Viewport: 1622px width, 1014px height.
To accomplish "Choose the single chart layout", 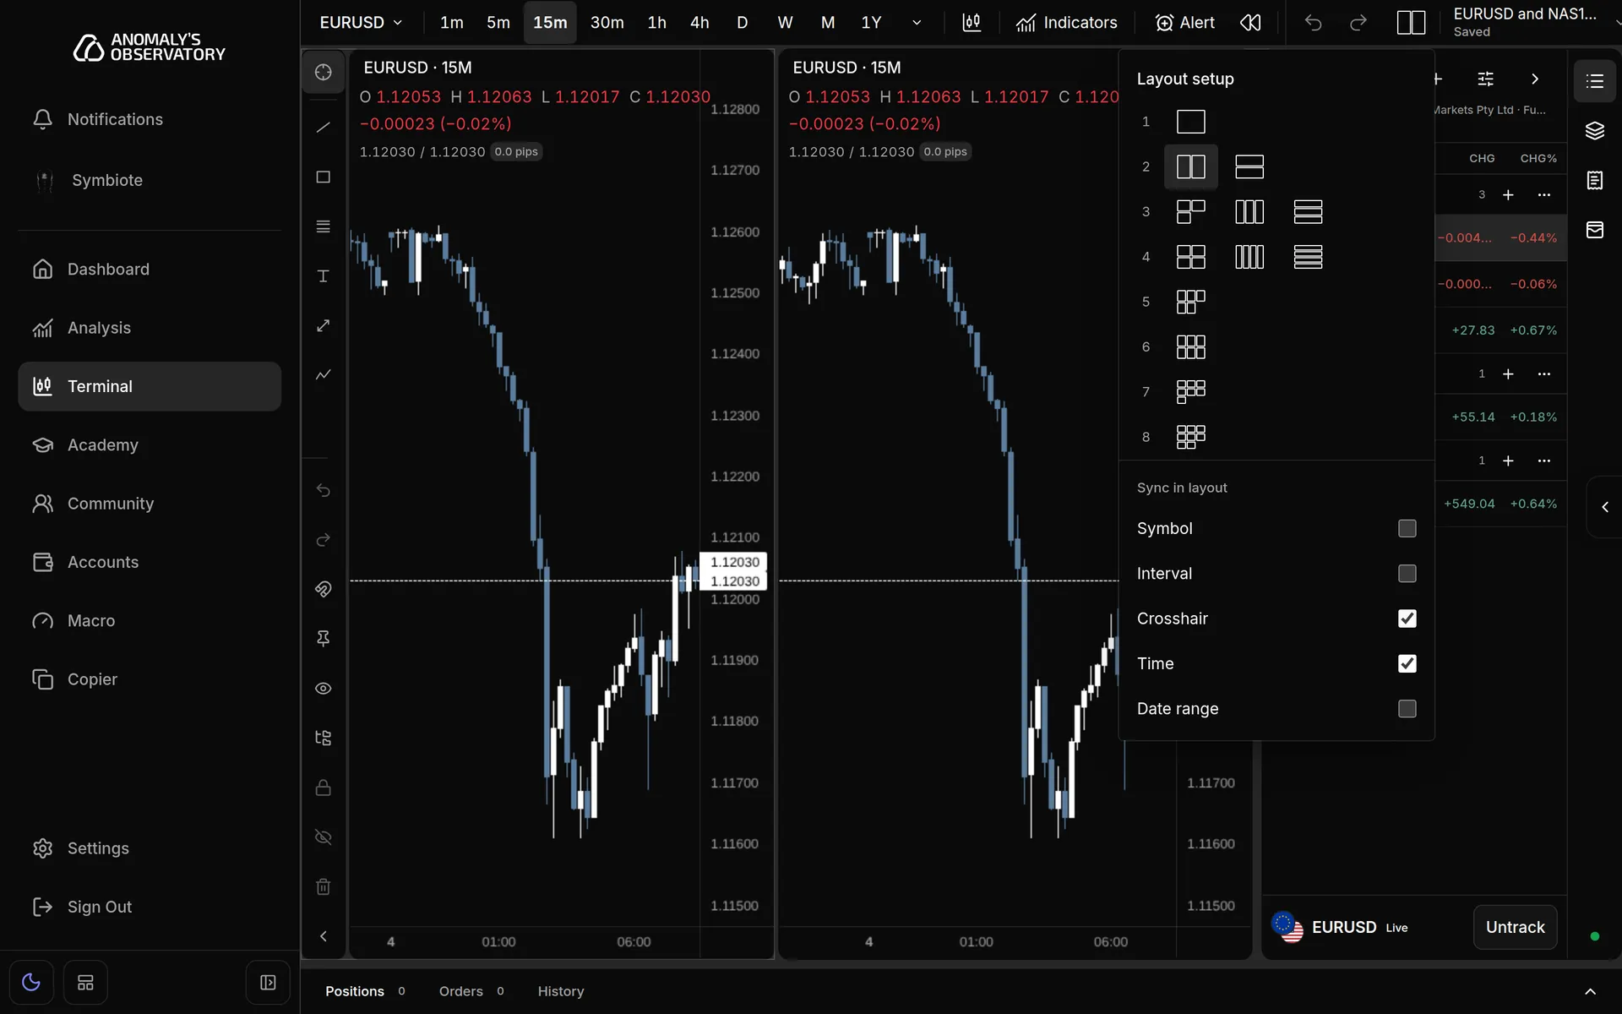I will pos(1191,122).
